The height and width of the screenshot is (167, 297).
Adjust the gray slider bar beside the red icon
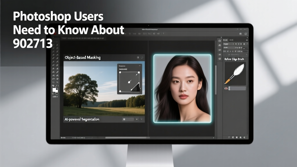(x=237, y=88)
